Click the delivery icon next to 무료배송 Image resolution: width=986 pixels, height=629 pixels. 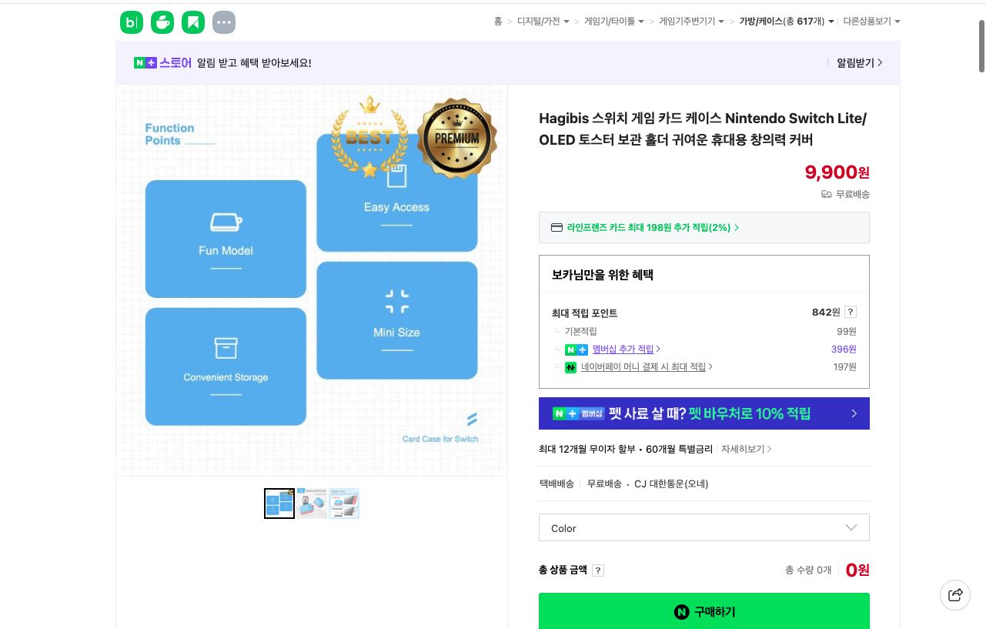pos(827,194)
